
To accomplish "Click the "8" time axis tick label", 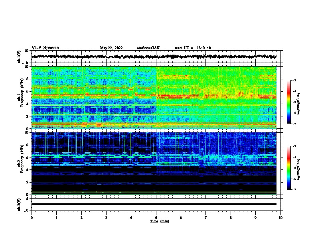I will coord(231,218).
